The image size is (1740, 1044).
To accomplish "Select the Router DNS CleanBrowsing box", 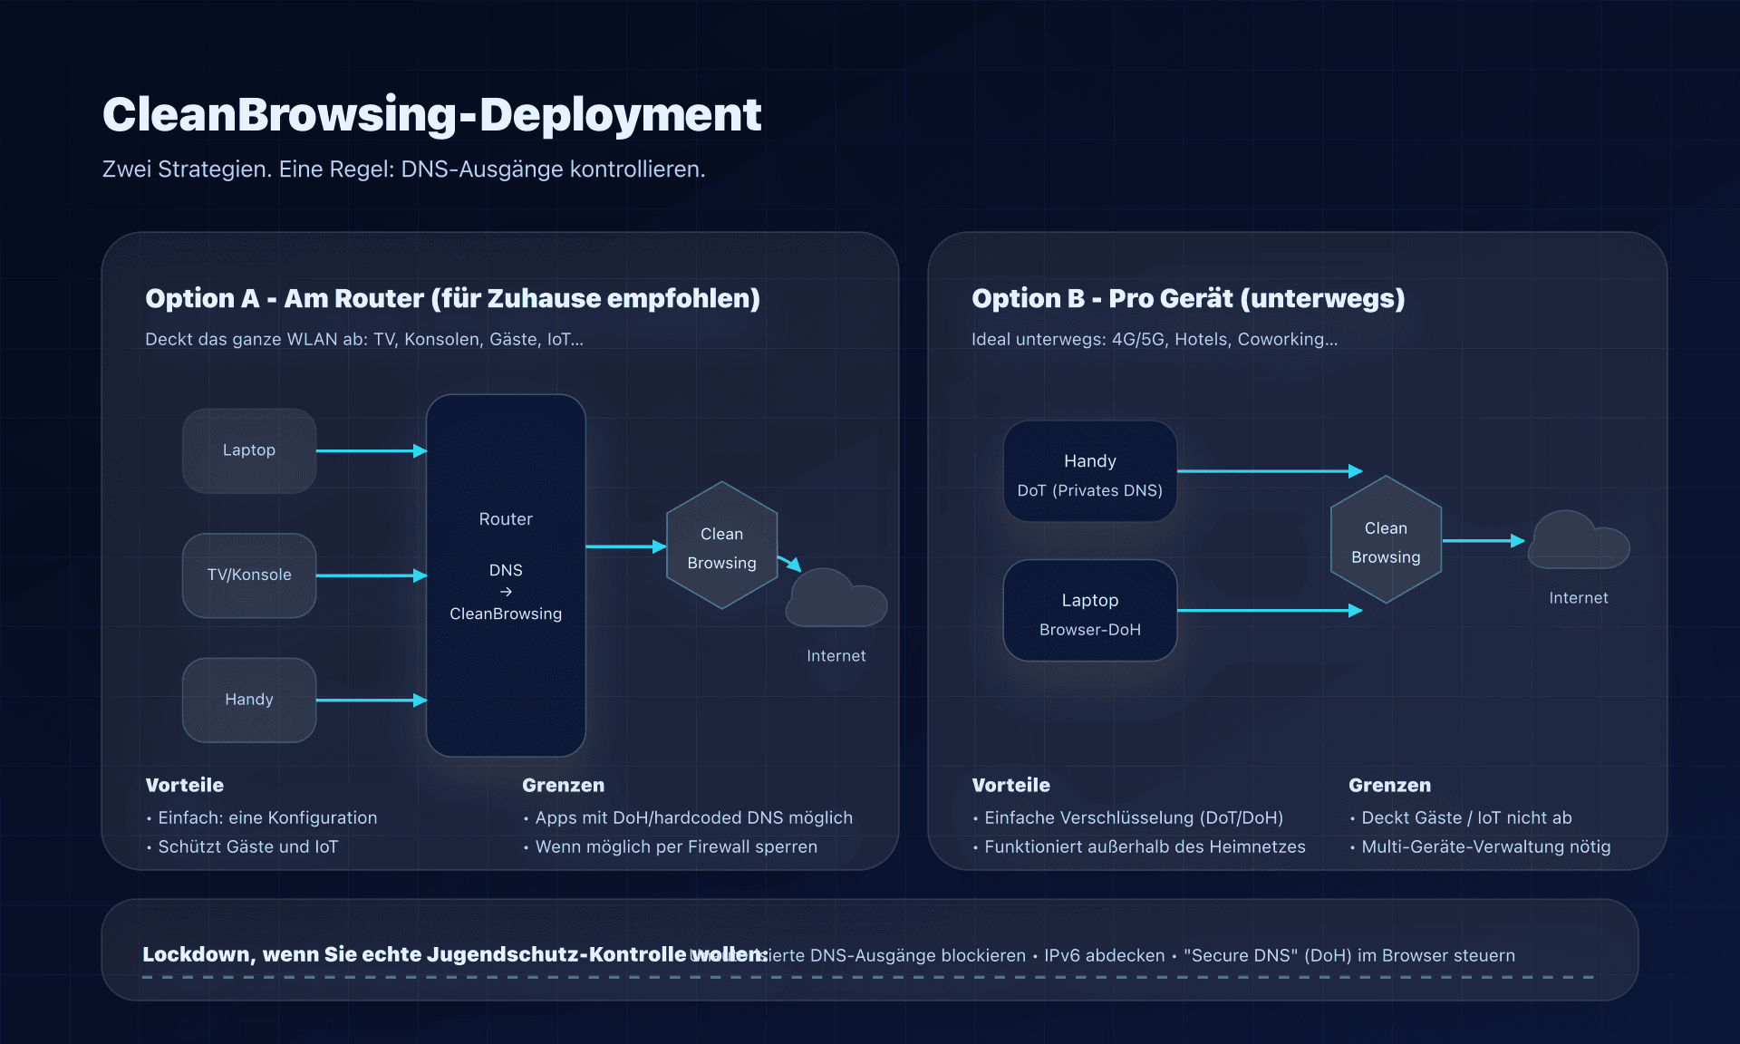I will tap(506, 575).
